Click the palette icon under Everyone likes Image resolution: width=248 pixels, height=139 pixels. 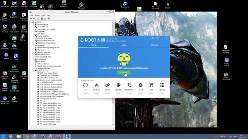tap(118, 85)
